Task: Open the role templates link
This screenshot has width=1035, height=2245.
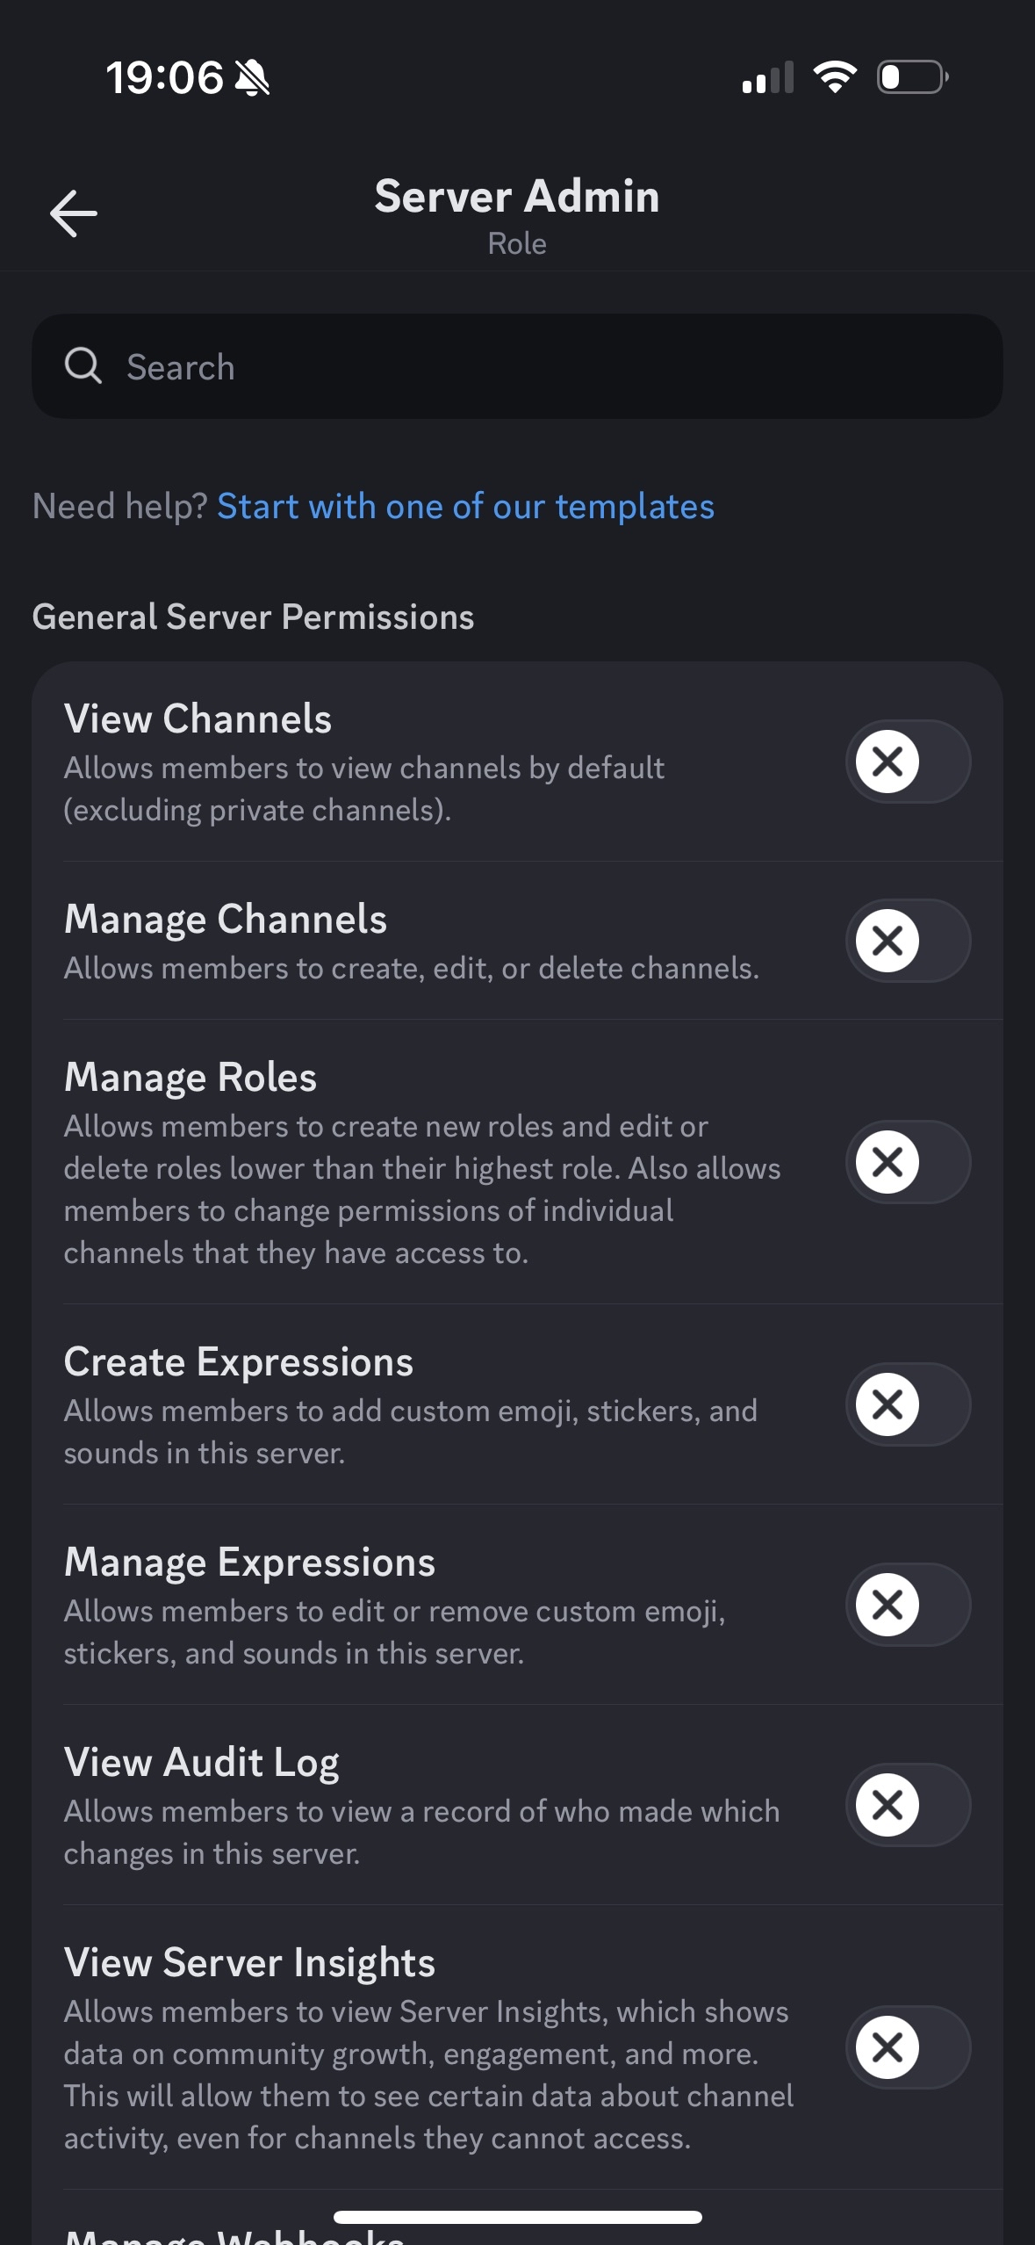Action: (x=465, y=507)
